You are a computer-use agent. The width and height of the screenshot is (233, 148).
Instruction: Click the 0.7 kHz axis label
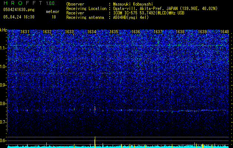click(3, 122)
